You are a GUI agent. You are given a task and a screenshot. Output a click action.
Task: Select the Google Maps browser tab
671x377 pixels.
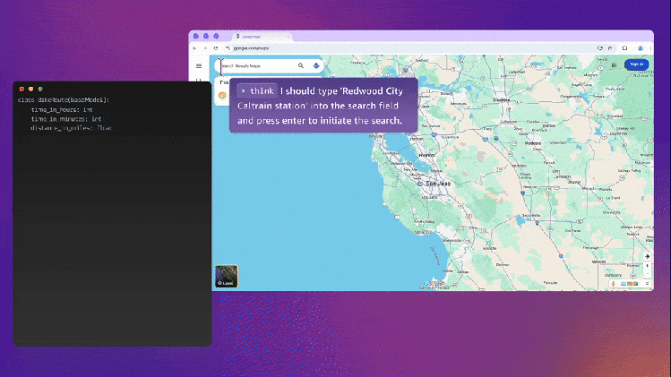(257, 36)
